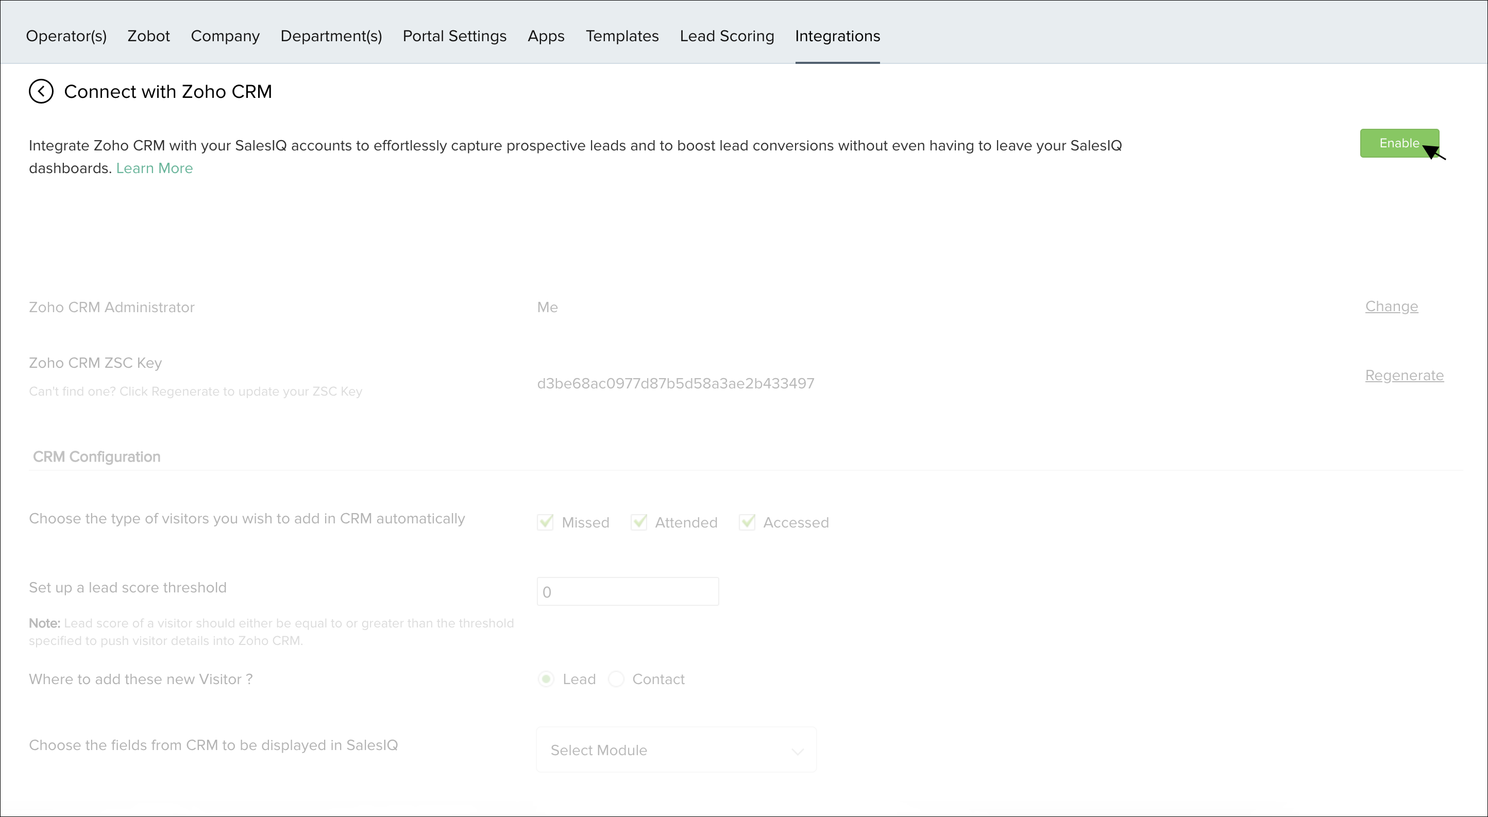Click Regenerate for the ZSC Key

coord(1404,376)
